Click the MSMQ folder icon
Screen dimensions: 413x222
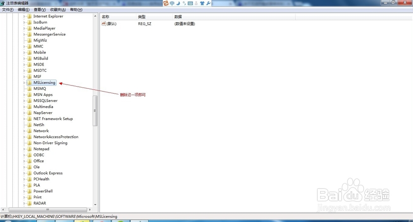point(29,89)
